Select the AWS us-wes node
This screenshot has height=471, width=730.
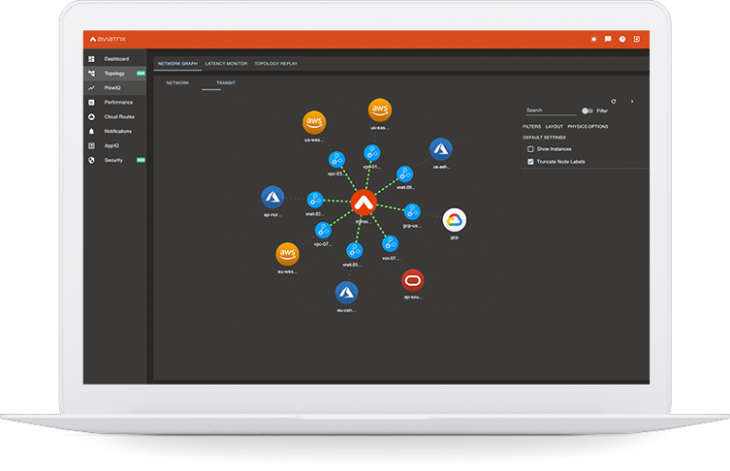[x=315, y=122]
